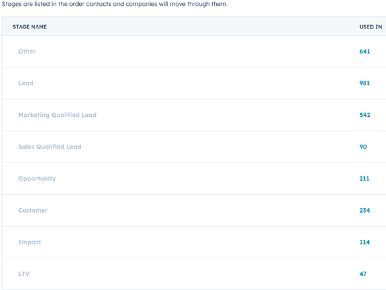Open the Other stage name

[27, 51]
